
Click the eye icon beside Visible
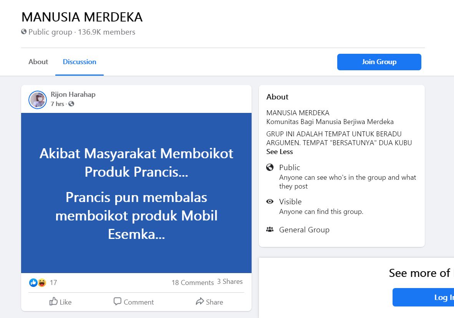point(270,202)
